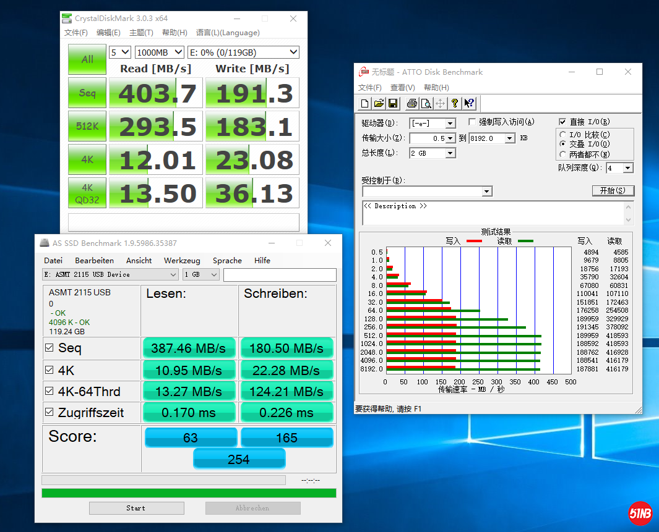
Task: Open the 查看(V) menu in ATTO
Action: [402, 88]
